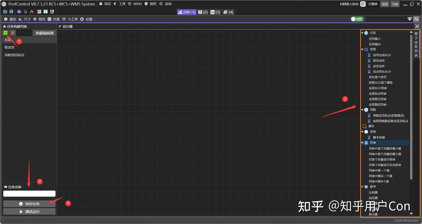Click the flame icon in the top toolbar
The image size is (422, 224).
[x=31, y=11]
